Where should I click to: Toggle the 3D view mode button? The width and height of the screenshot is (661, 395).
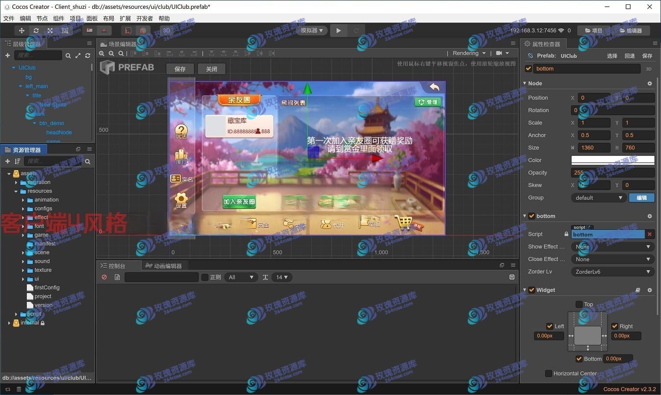167,30
